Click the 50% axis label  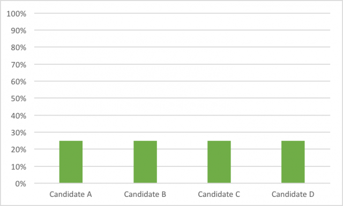coord(19,98)
